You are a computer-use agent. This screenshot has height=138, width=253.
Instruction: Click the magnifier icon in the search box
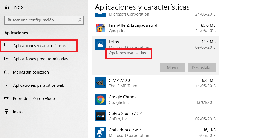click(80, 20)
